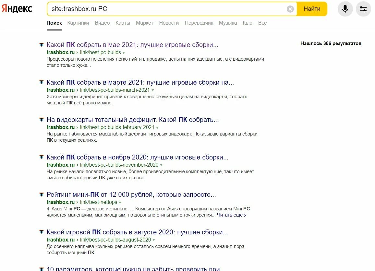
Task: Open the Карты tab
Action: tap(123, 23)
